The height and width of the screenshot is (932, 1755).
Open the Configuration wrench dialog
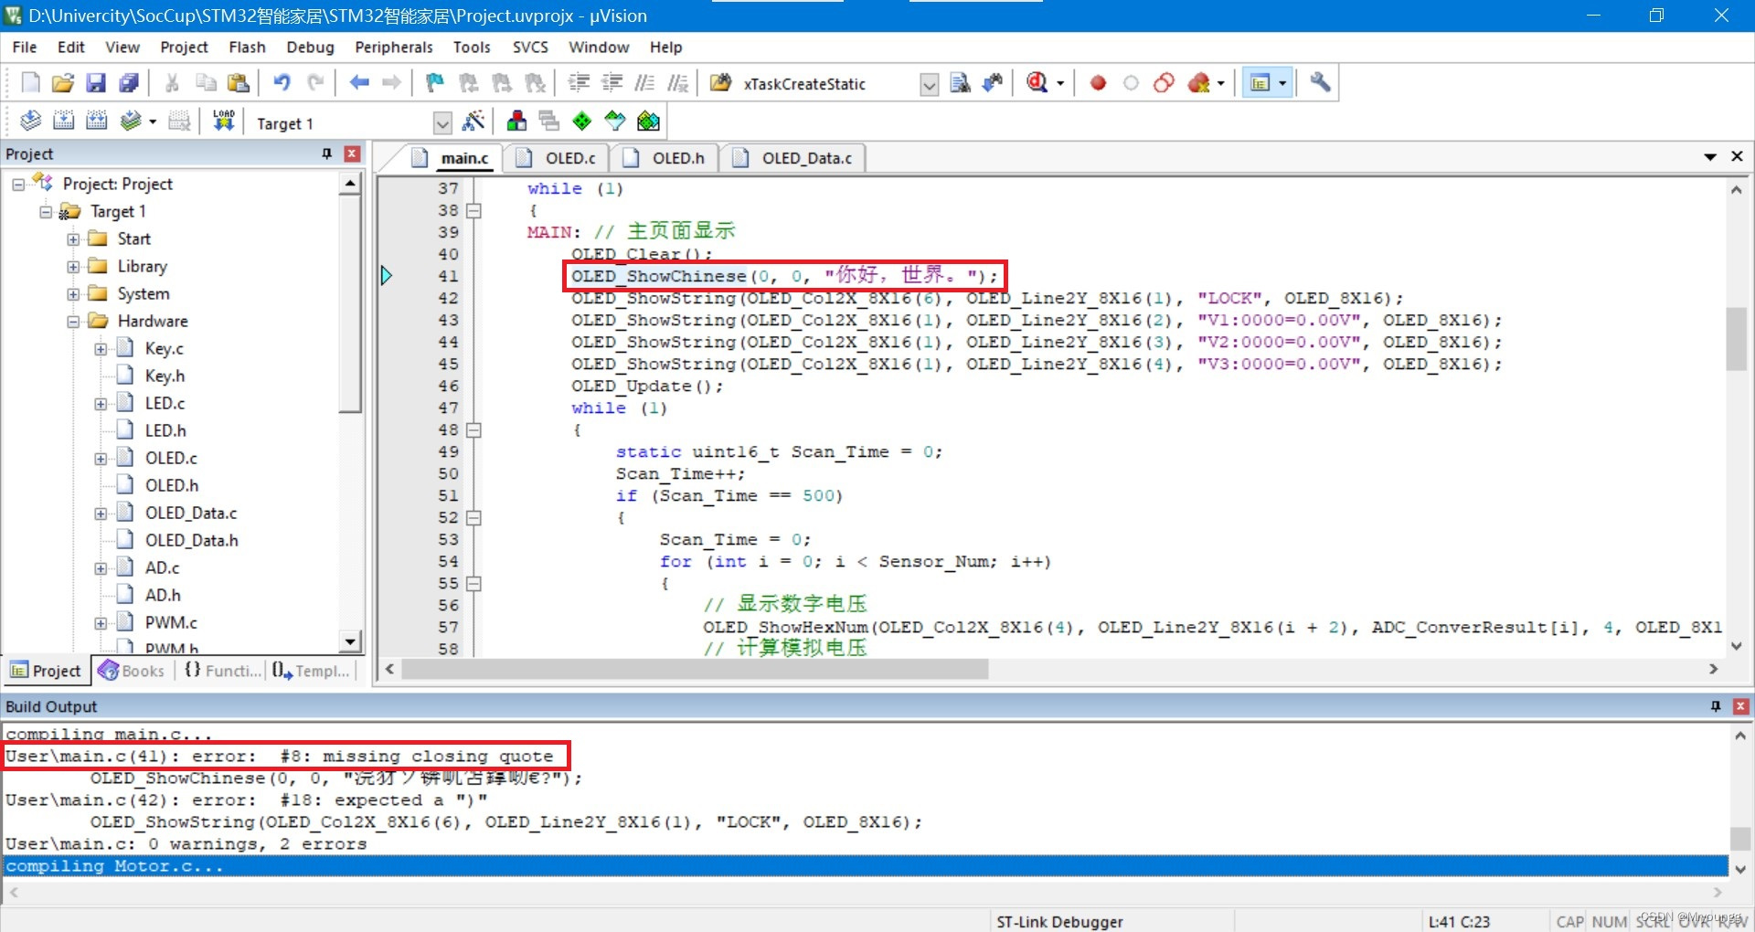click(1318, 82)
